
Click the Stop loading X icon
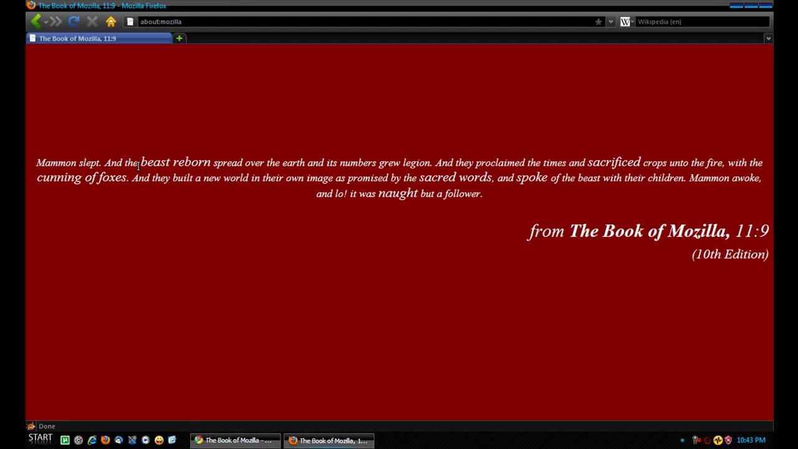point(92,21)
